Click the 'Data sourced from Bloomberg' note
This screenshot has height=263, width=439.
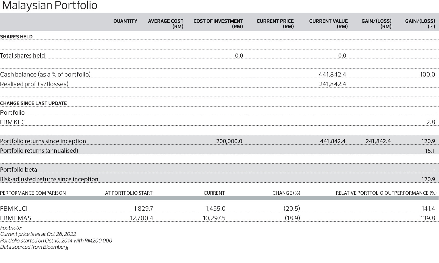point(34,247)
